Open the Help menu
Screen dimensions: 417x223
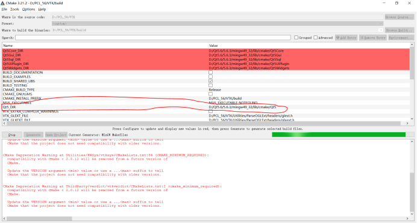42,9
